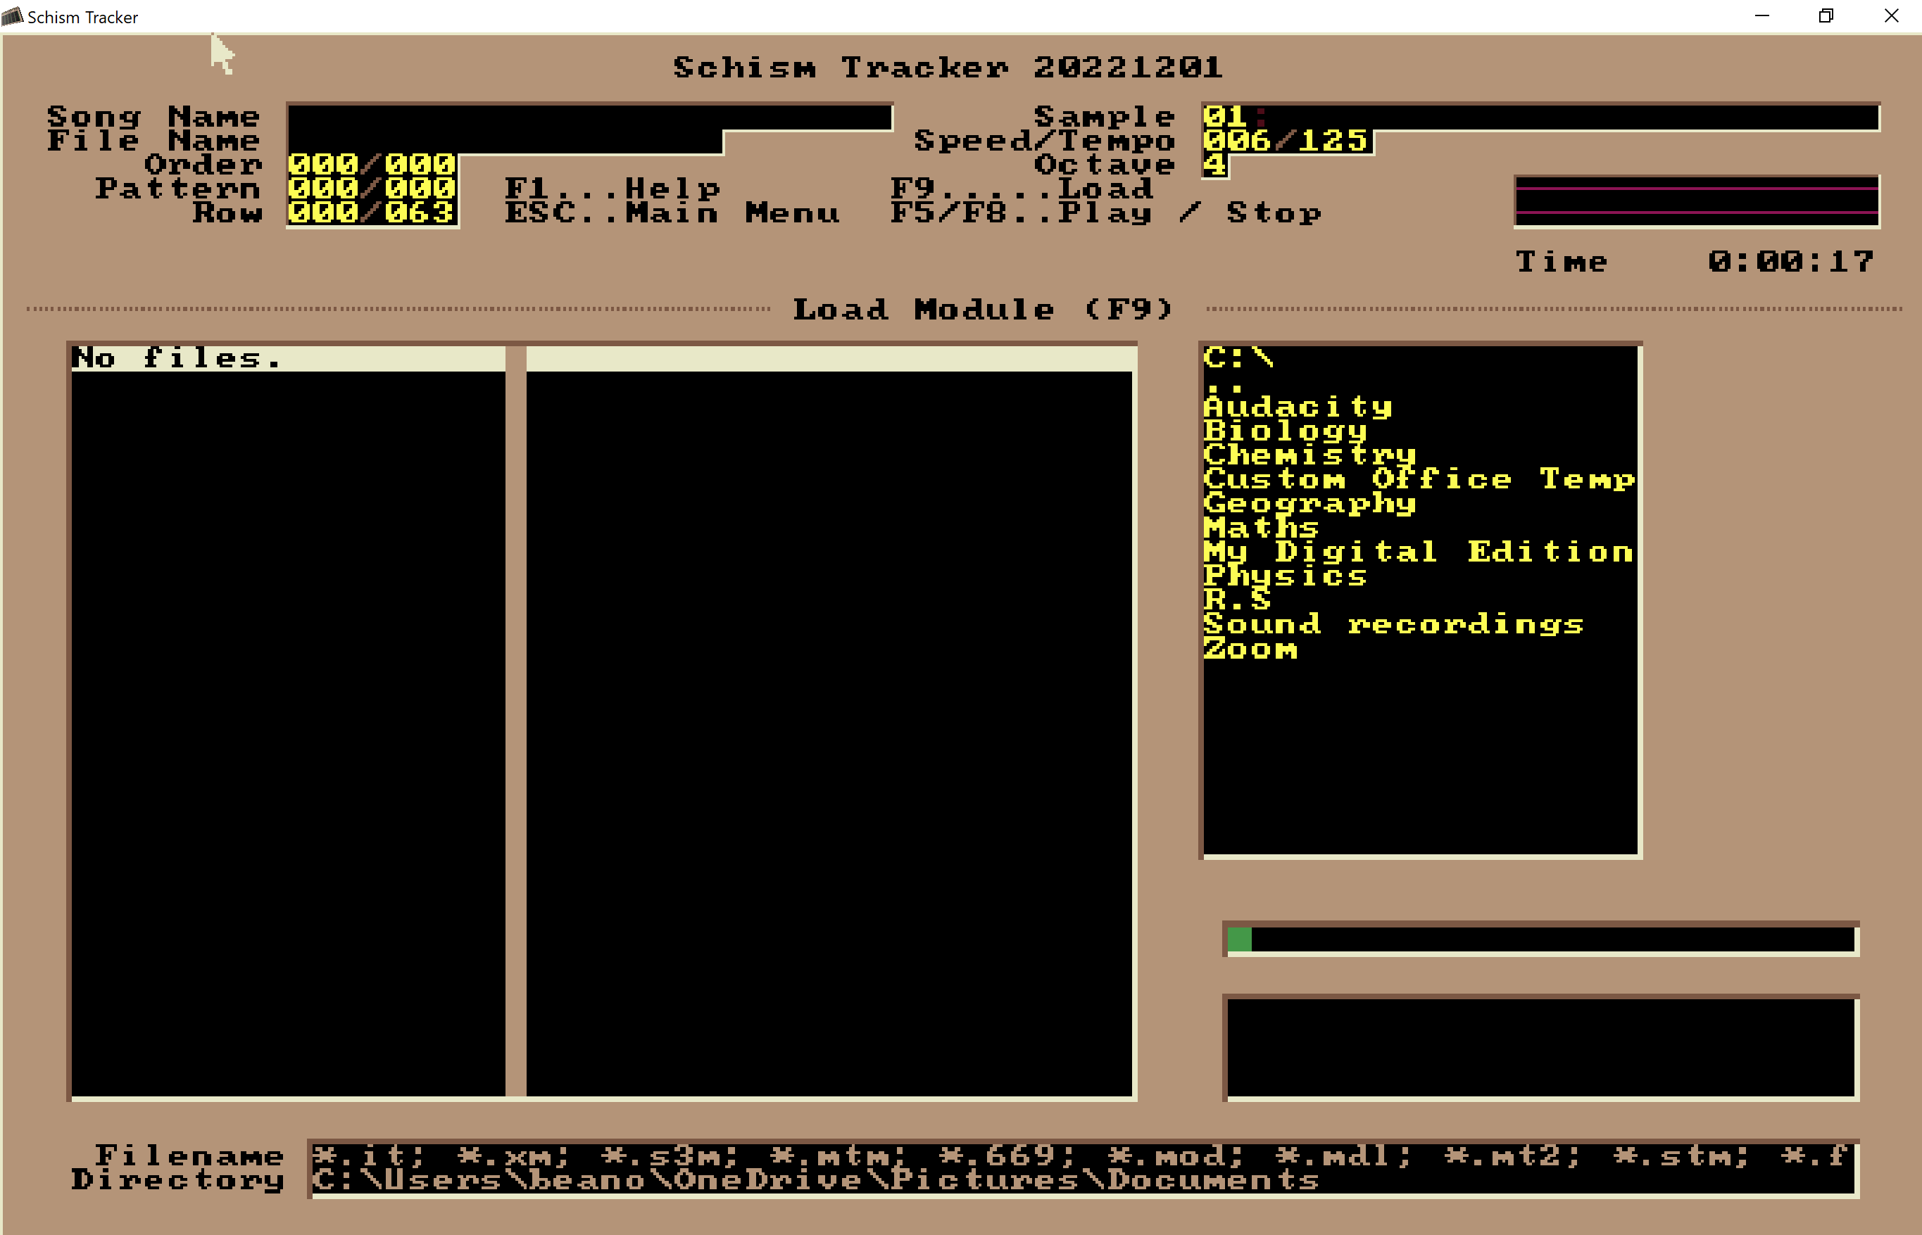Image resolution: width=1922 pixels, height=1235 pixels.
Task: Click the Song Name field
Action: [x=589, y=117]
